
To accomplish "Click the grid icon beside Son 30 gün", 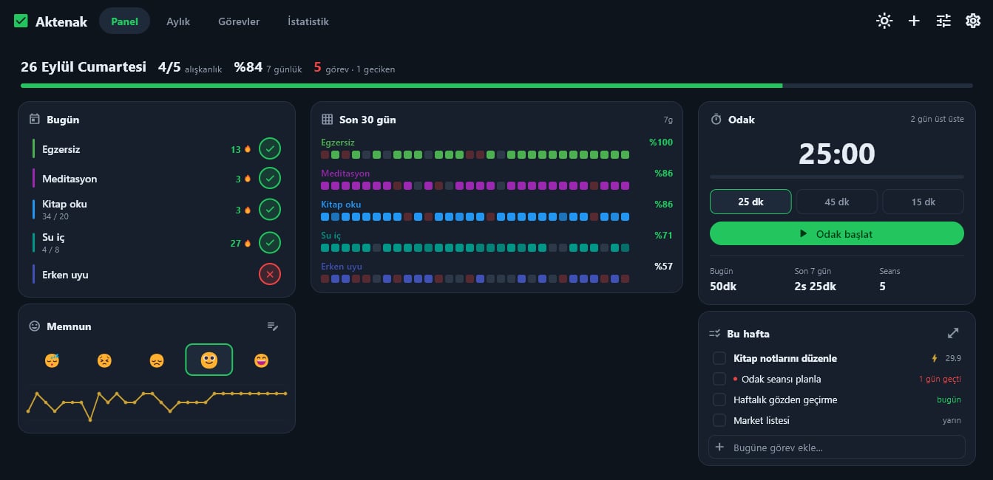I will [x=327, y=119].
